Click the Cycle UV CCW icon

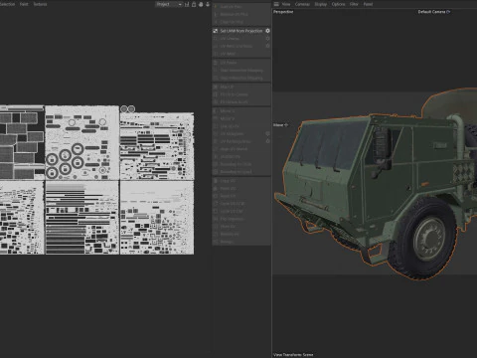tap(215, 204)
